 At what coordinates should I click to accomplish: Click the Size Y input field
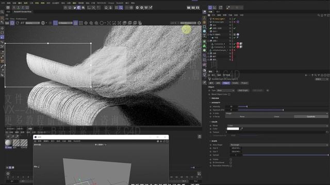(236, 152)
